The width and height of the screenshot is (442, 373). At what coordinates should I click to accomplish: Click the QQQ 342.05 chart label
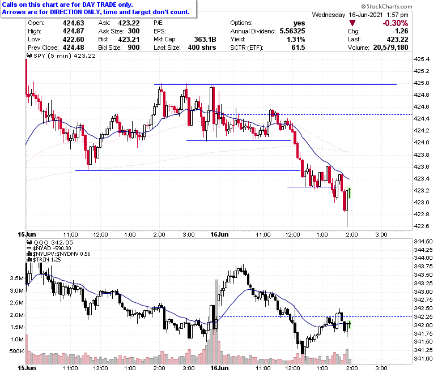click(x=53, y=242)
